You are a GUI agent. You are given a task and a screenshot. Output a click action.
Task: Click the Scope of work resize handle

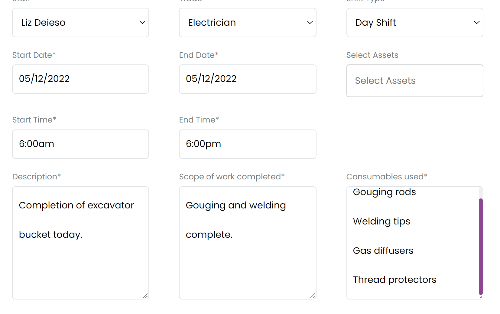[x=313, y=296]
